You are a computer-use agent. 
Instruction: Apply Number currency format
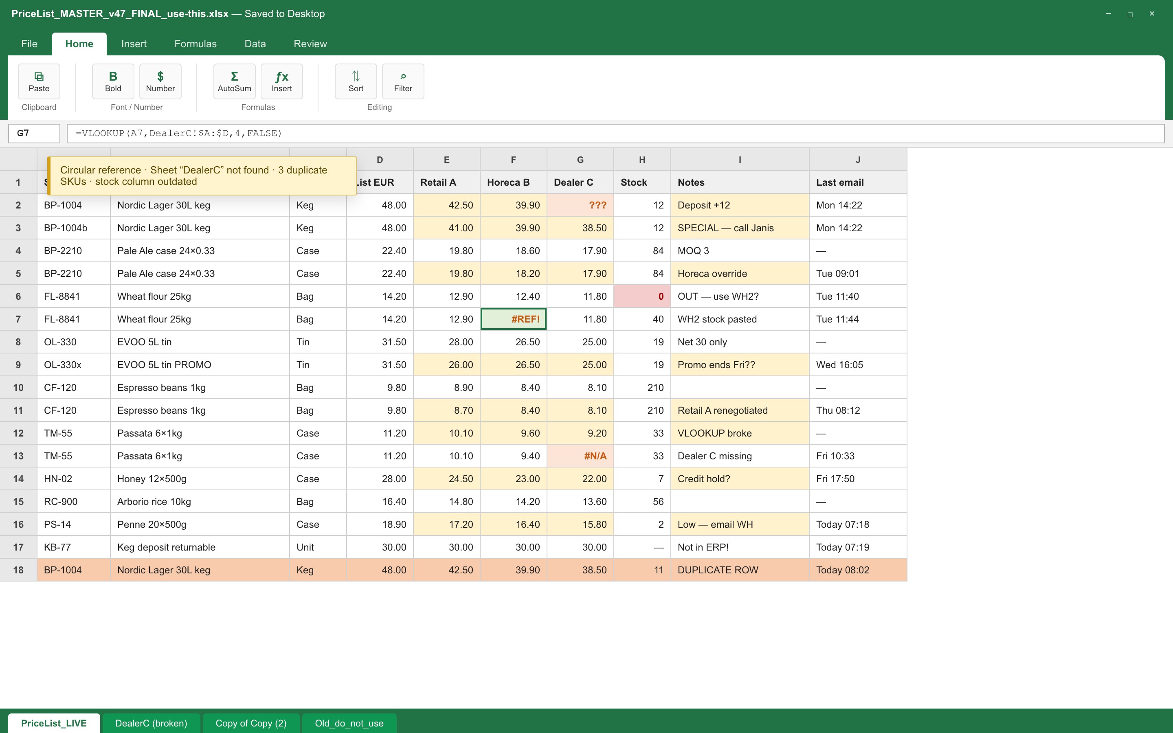click(160, 81)
